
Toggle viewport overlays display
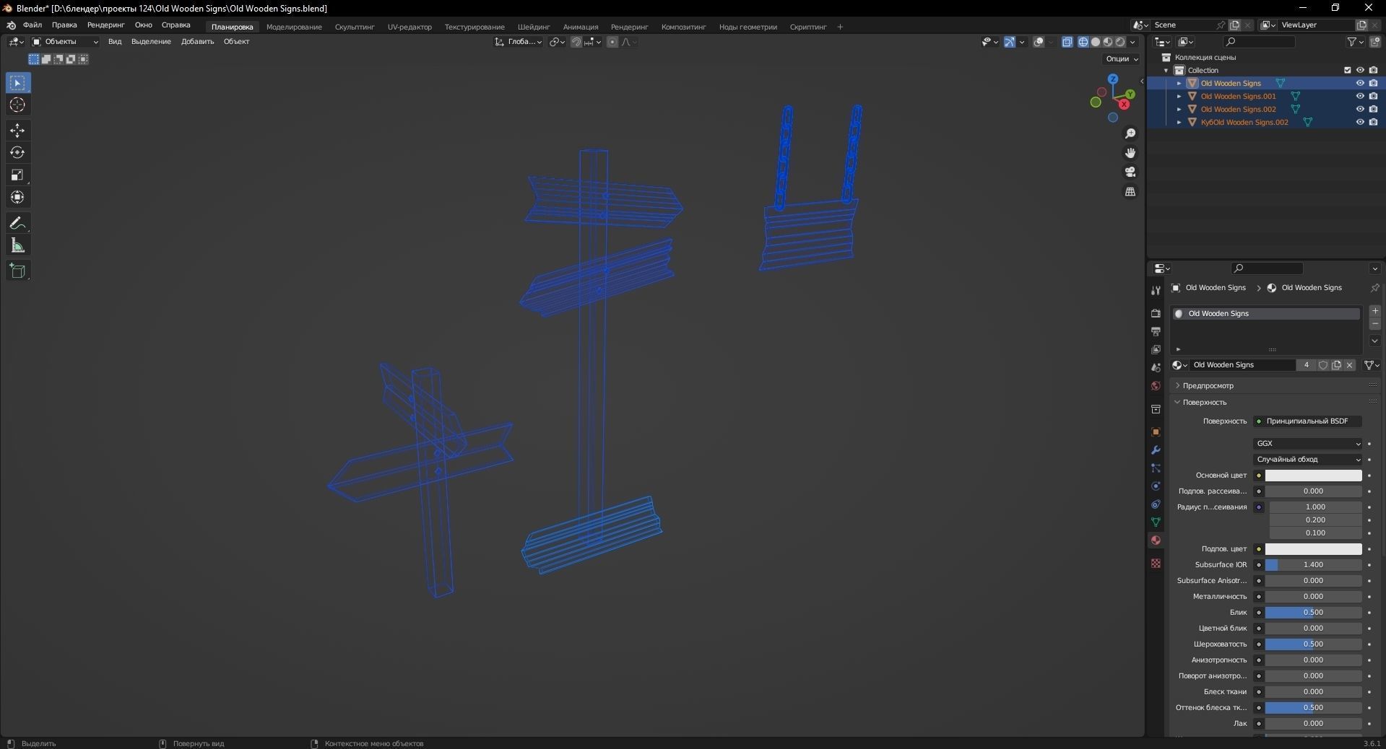click(1039, 42)
